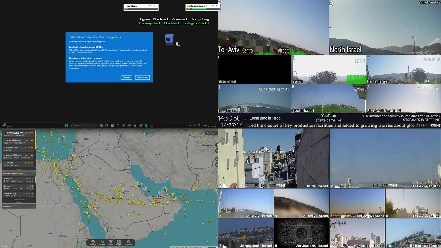Show hidden system tray icons

pyautogui.click(x=186, y=126)
